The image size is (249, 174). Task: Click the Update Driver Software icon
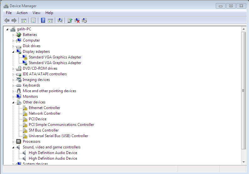pos(70,20)
